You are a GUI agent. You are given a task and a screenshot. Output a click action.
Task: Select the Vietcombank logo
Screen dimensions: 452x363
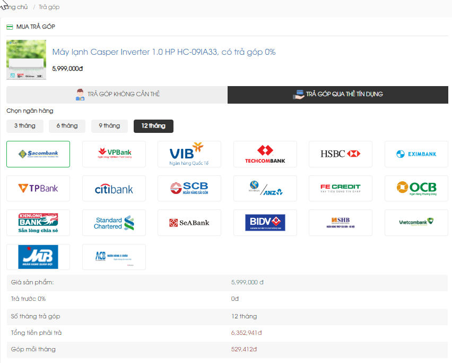(416, 223)
